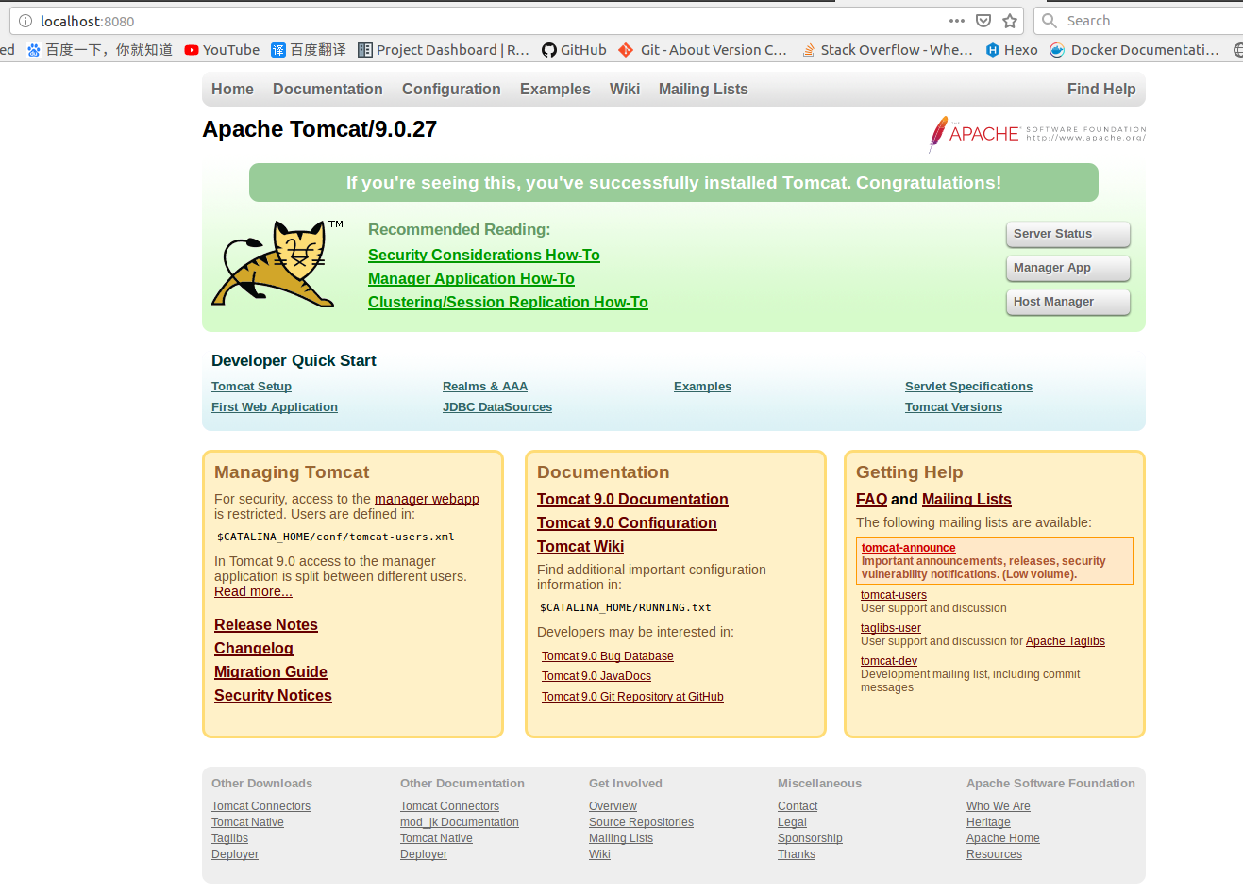Open the Migration Guide link
1243x893 pixels.
click(x=271, y=671)
